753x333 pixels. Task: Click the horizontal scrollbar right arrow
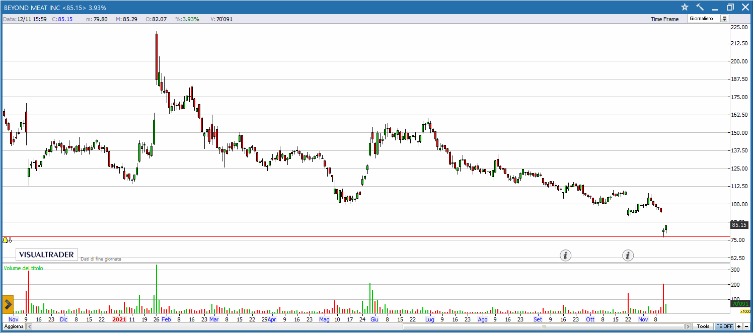tap(689, 326)
